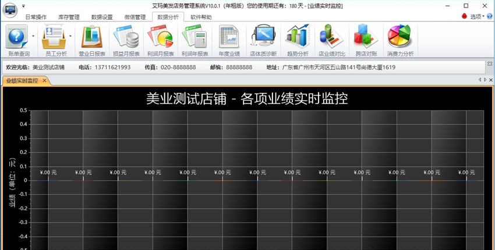Image resolution: width=495 pixels, height=250 pixels.
Task: Open the 消费力分析 spending power analysis
Action: click(x=400, y=41)
